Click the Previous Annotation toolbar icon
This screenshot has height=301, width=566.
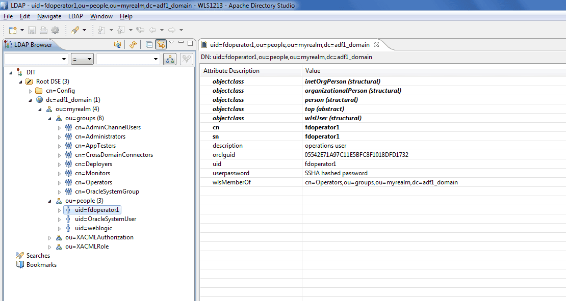click(x=121, y=30)
